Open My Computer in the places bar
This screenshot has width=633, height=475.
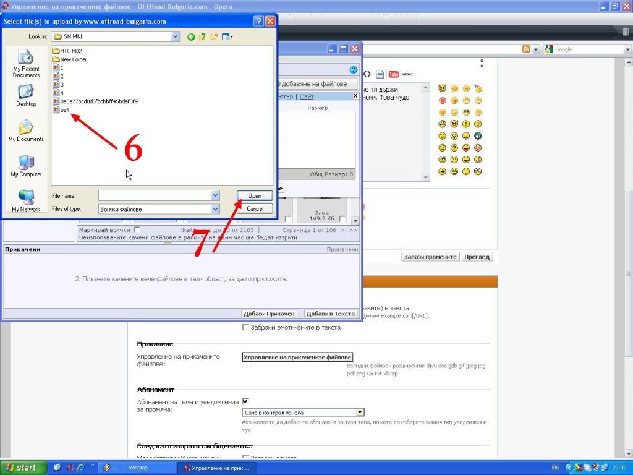26,166
